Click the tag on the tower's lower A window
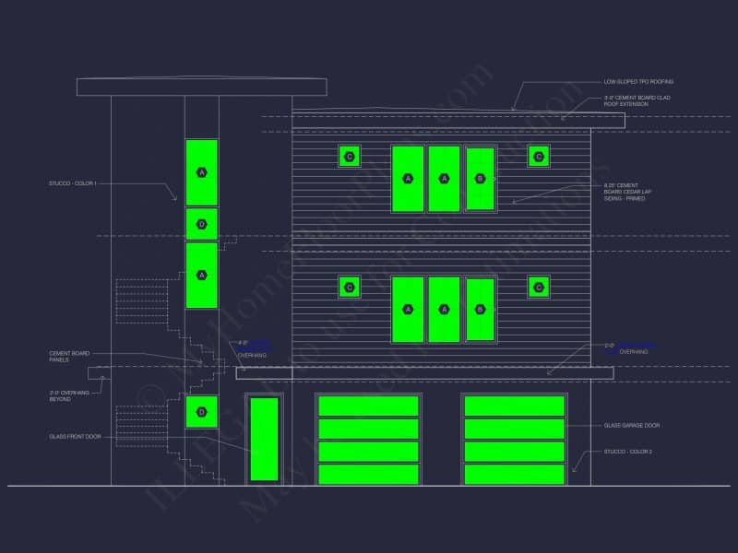Viewport: 738px width, 553px height. tap(201, 275)
